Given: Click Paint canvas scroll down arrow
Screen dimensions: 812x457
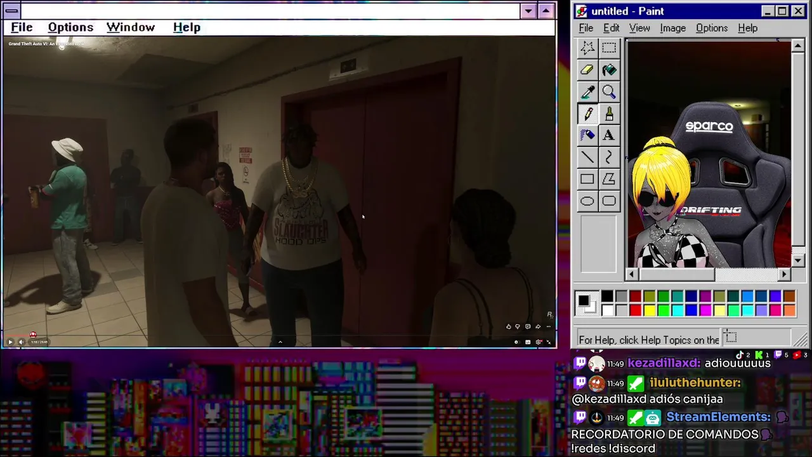Looking at the screenshot, I should (x=798, y=261).
